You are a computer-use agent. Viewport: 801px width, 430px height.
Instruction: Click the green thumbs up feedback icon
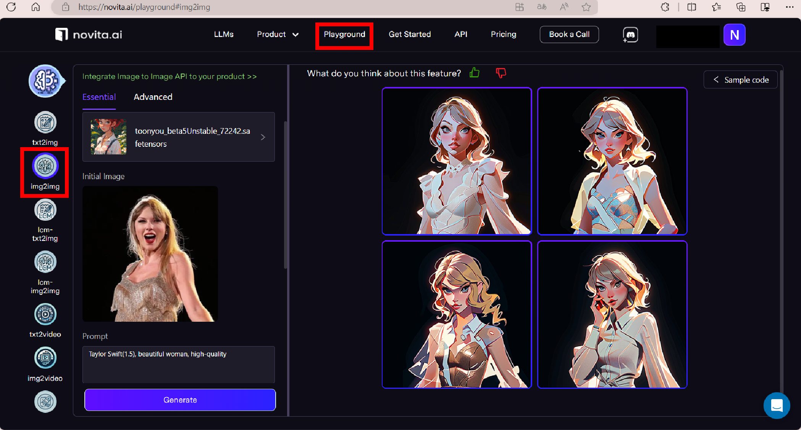click(475, 73)
